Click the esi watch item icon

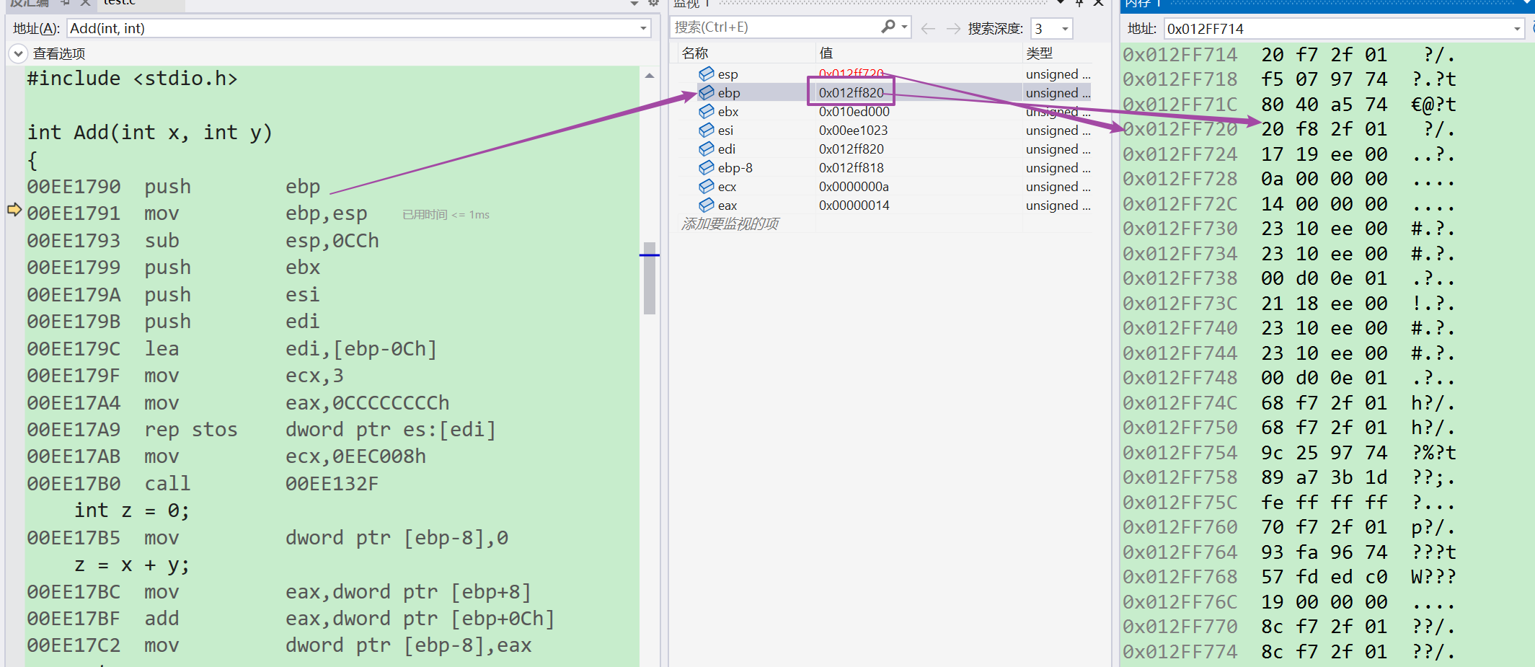[707, 130]
